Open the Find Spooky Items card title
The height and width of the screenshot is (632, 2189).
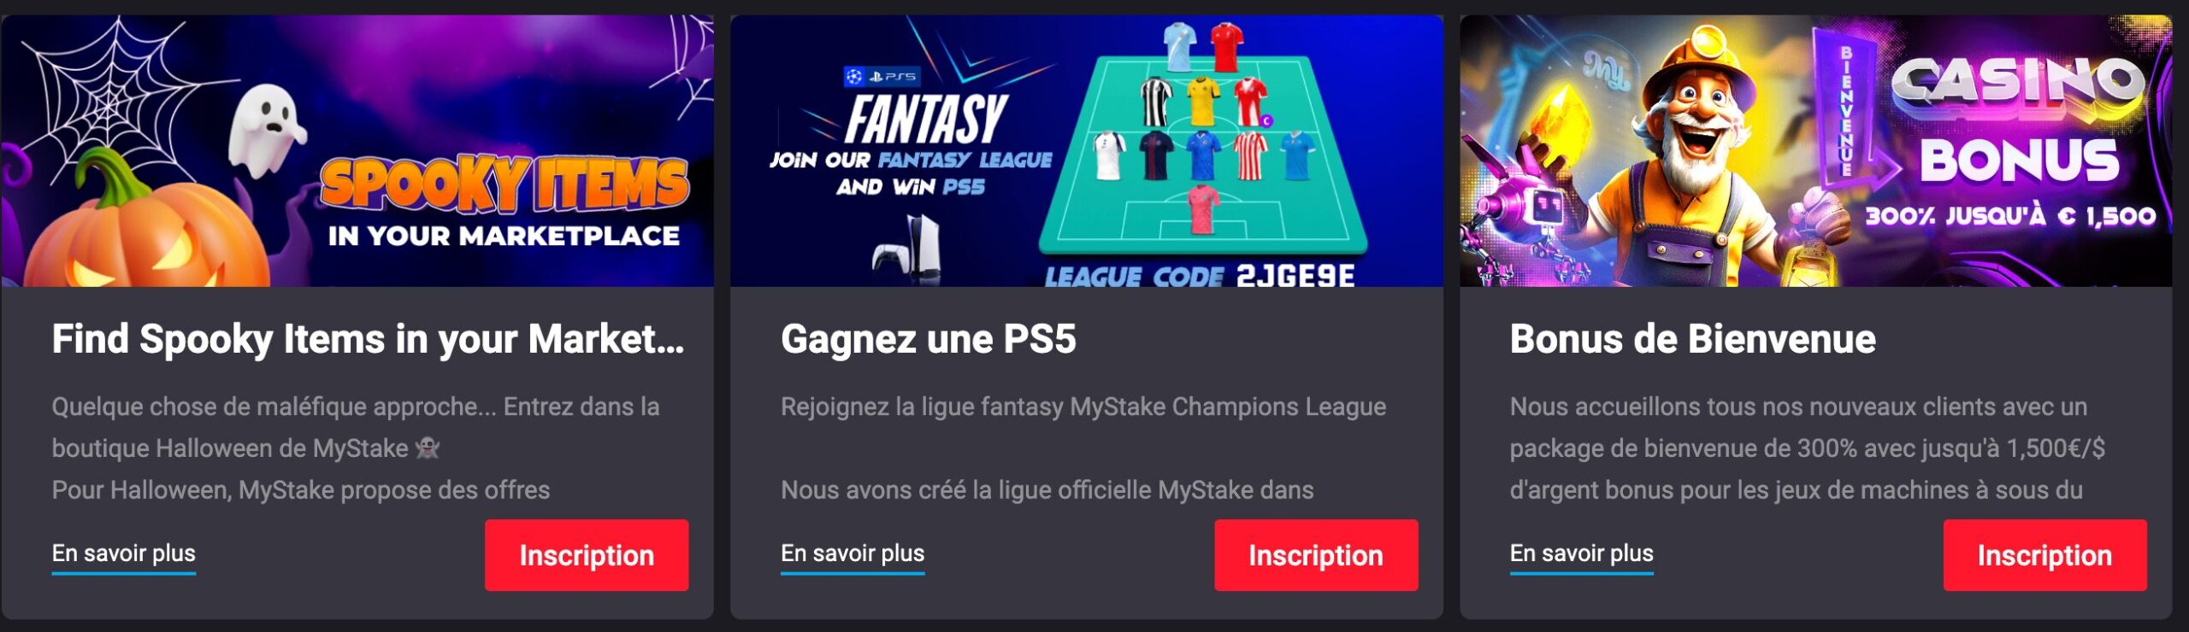point(368,339)
